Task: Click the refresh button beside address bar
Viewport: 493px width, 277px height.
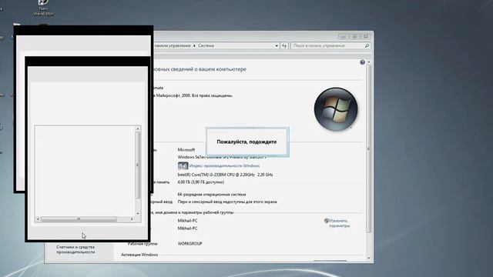Action: pyautogui.click(x=284, y=46)
